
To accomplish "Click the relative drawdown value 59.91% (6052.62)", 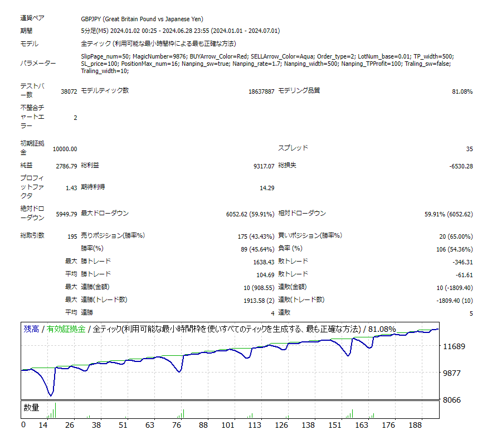I will point(449,214).
